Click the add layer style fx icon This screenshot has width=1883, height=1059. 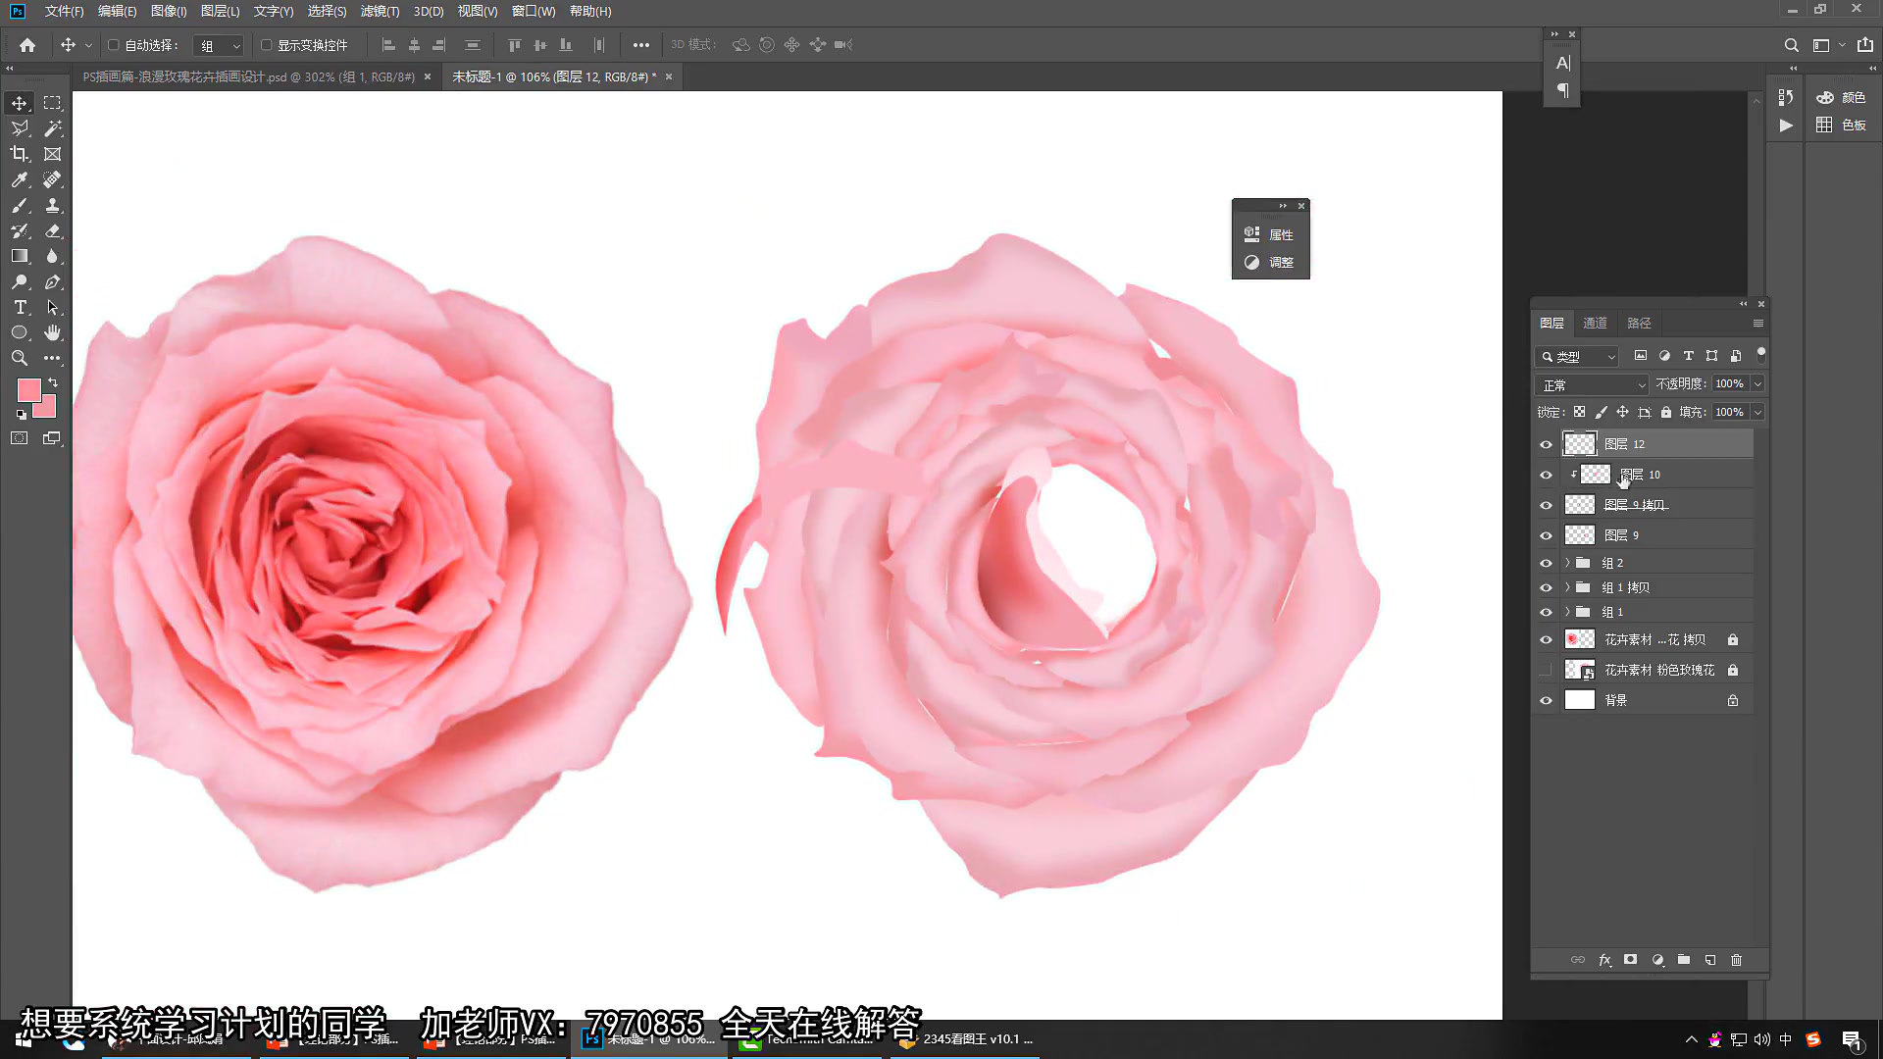(x=1604, y=960)
